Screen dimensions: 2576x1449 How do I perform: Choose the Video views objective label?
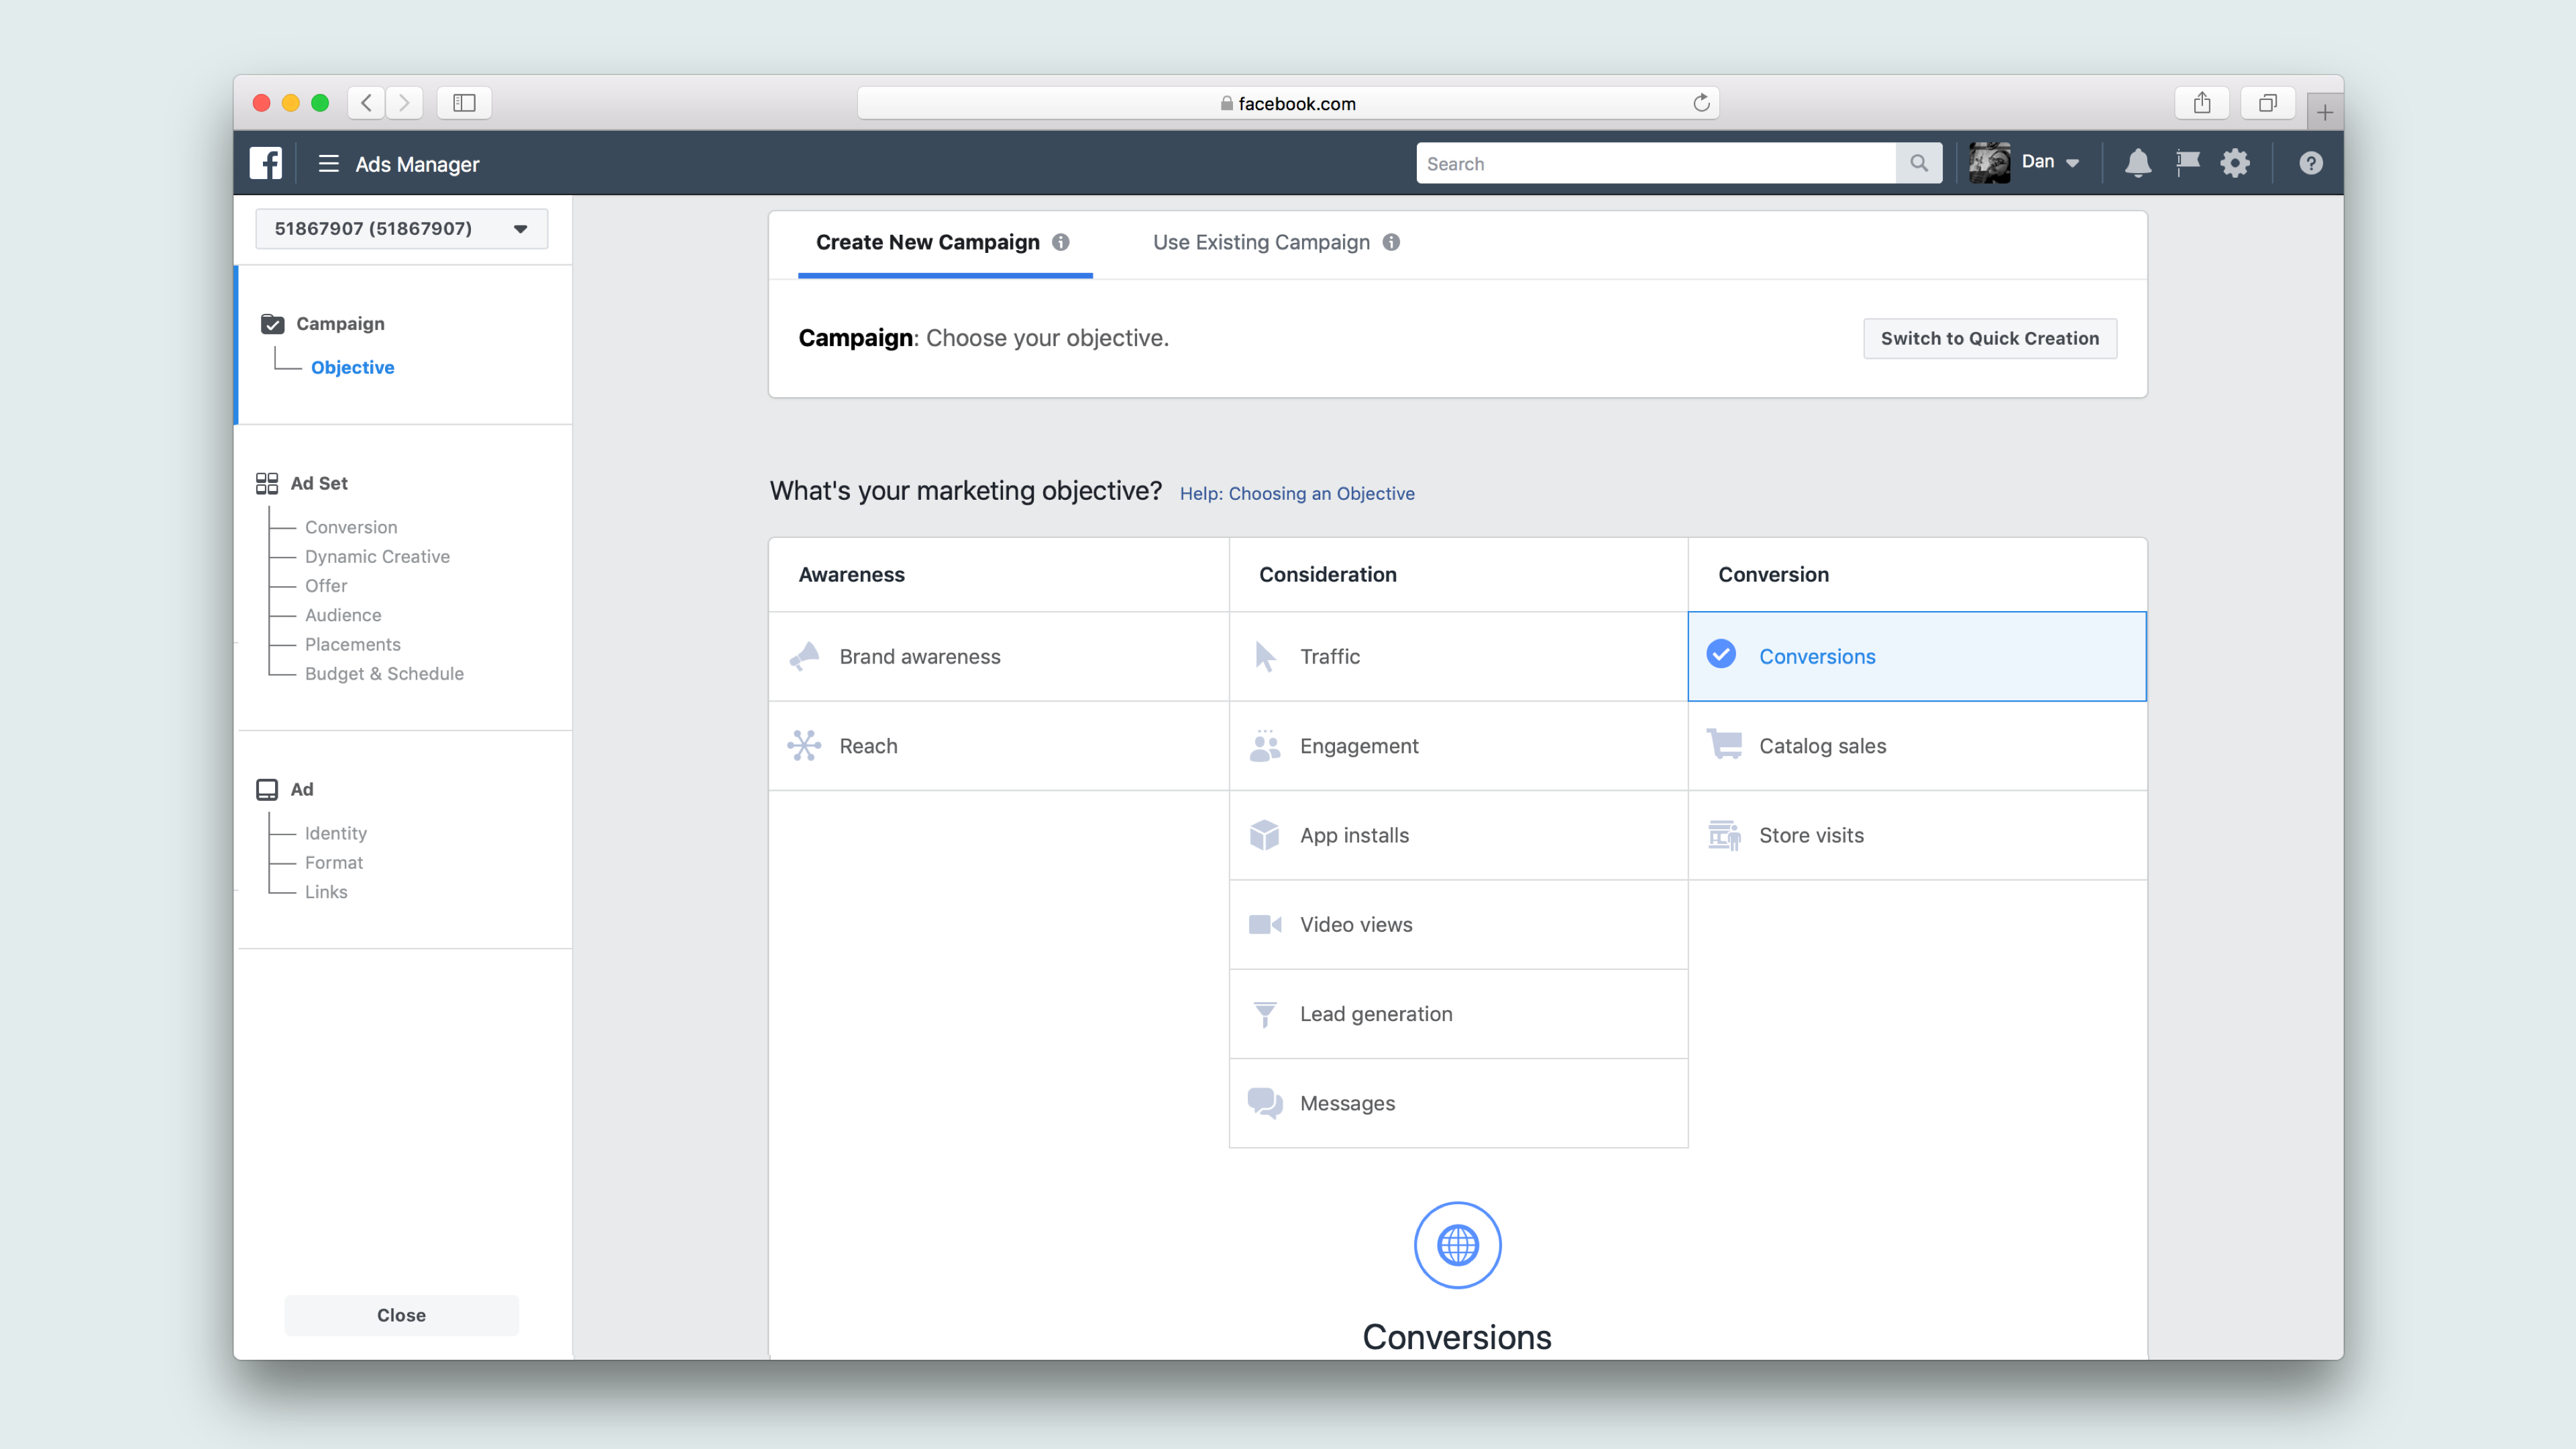pos(1356,924)
